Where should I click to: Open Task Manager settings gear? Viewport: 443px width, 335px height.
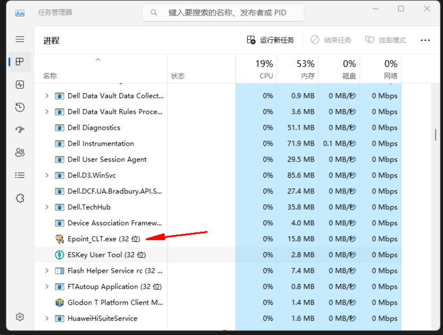tap(20, 317)
